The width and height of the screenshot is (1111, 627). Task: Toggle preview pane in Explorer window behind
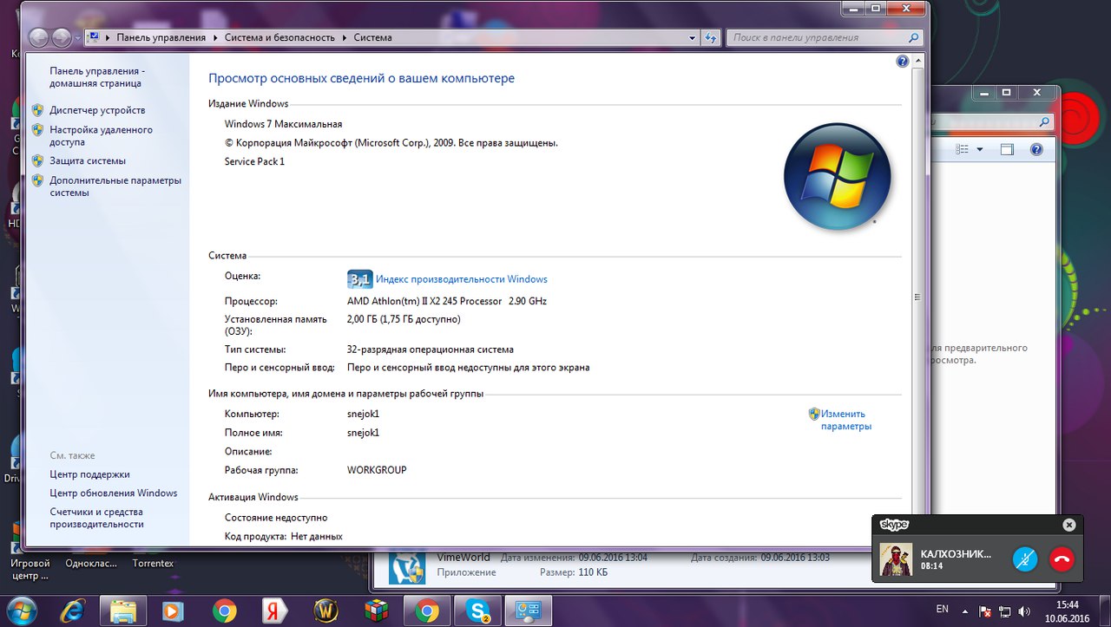[x=1007, y=149]
